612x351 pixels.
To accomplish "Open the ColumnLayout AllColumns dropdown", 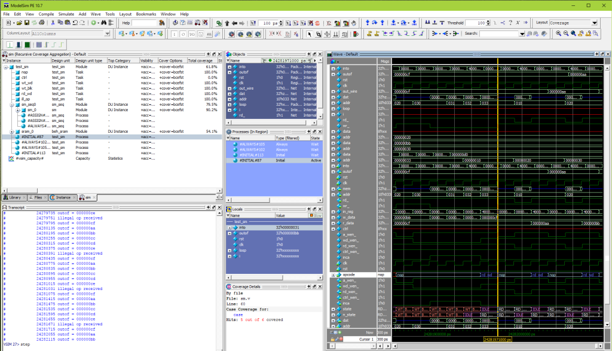I will (108, 34).
